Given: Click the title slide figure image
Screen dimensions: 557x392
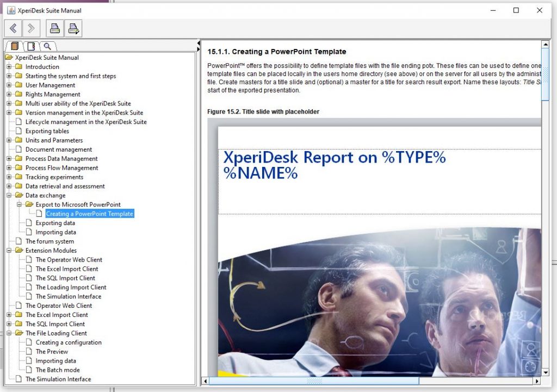Looking at the screenshot, I should pyautogui.click(x=374, y=247).
